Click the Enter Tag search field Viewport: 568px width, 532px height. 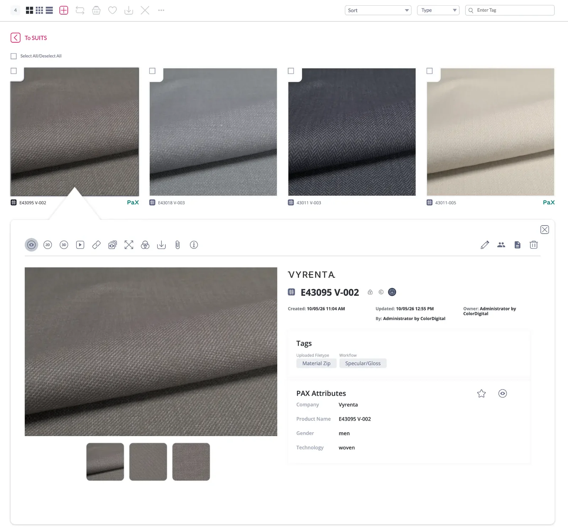pos(510,10)
